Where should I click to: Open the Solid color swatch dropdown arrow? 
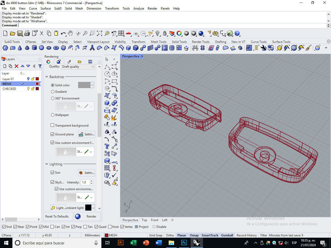pos(92,85)
